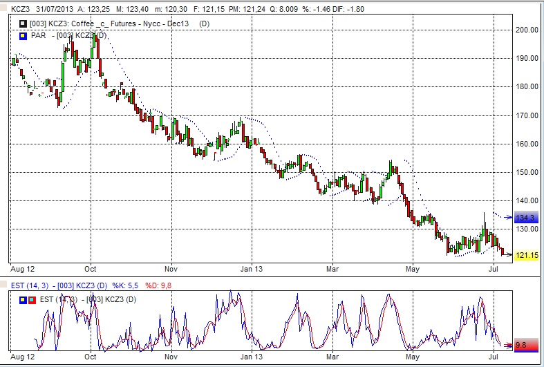Click the blue-yellow PAR indicator legend icon
Image resolution: width=544 pixels, height=367 pixels.
[22, 35]
